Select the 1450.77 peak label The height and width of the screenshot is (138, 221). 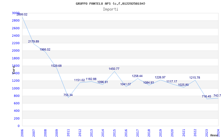coord(114,69)
